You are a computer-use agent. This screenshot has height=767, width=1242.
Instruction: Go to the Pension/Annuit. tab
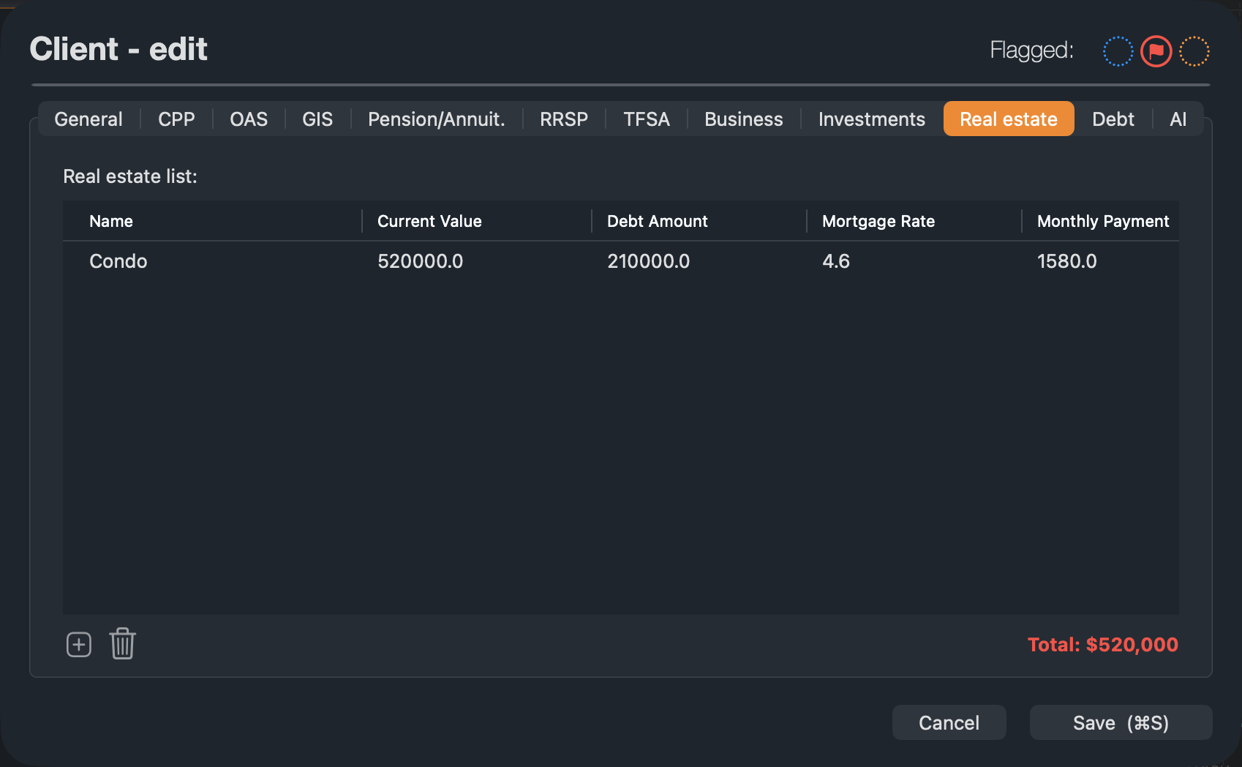click(x=437, y=119)
